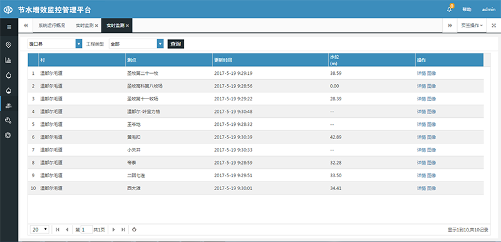Toggle the sidebar hamburger menu
Image resolution: width=501 pixels, height=242 pixels.
pyautogui.click(x=9, y=27)
